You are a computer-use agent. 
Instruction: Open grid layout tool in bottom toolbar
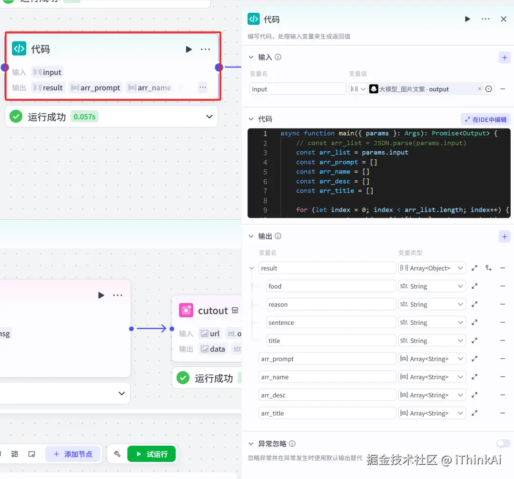click(x=14, y=454)
